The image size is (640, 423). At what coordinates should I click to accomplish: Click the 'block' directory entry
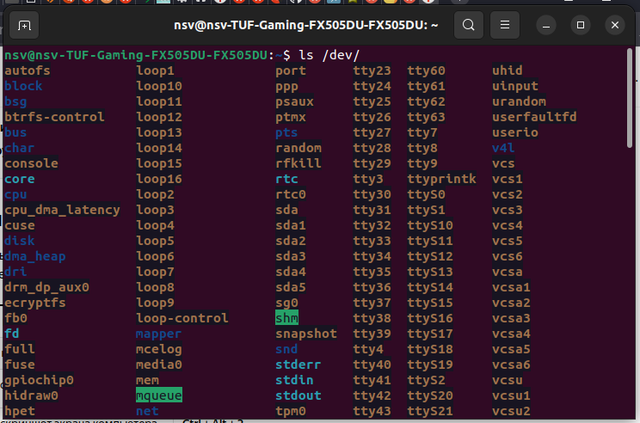pyautogui.click(x=23, y=86)
